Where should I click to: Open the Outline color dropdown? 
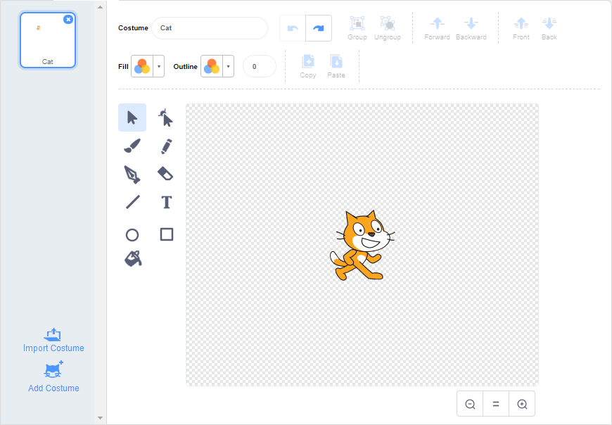[227, 66]
